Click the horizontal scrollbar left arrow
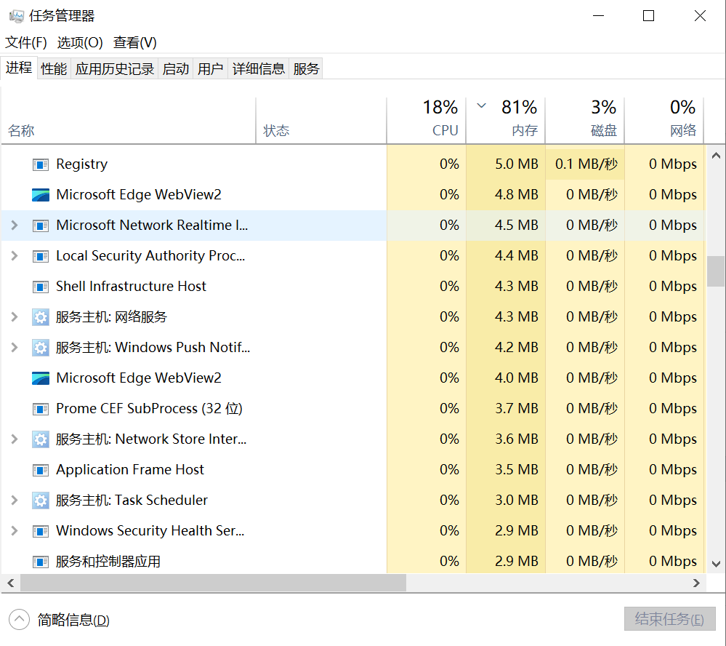 [11, 583]
